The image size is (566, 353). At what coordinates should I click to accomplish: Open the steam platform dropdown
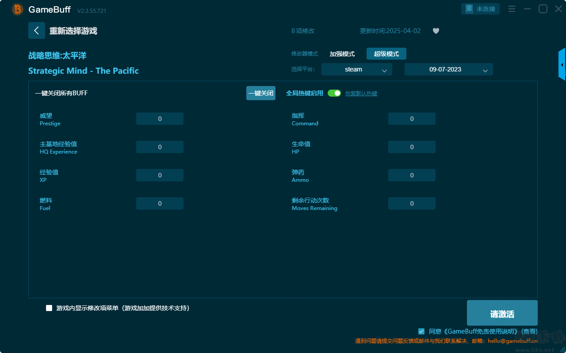357,69
